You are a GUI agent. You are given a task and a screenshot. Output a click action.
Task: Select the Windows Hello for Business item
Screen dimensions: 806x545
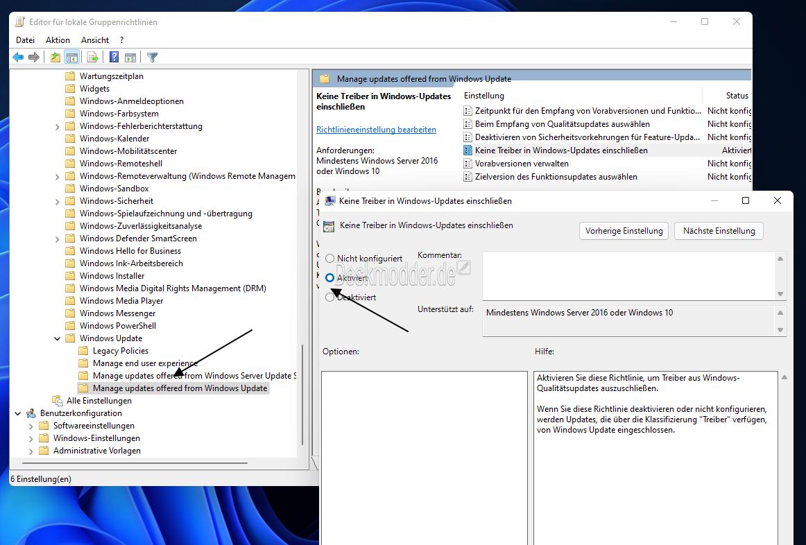pyautogui.click(x=130, y=251)
